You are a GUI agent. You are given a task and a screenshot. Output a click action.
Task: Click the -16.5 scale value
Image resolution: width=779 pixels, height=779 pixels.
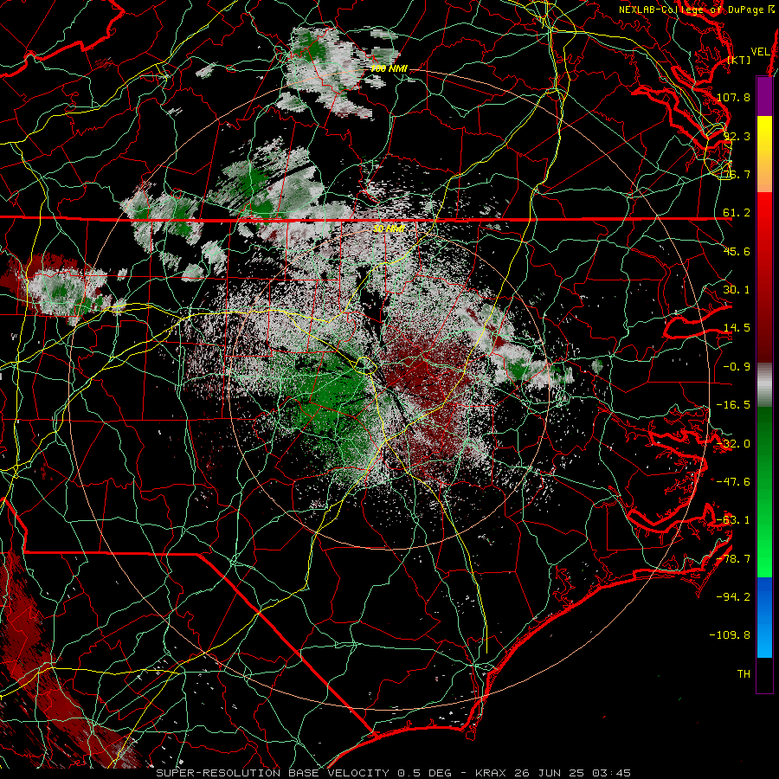(734, 405)
